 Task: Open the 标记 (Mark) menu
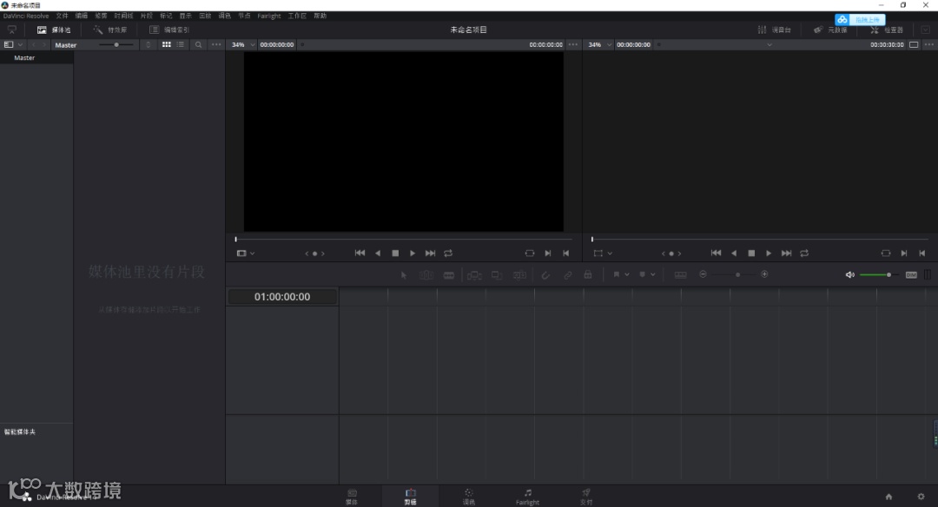coord(166,16)
